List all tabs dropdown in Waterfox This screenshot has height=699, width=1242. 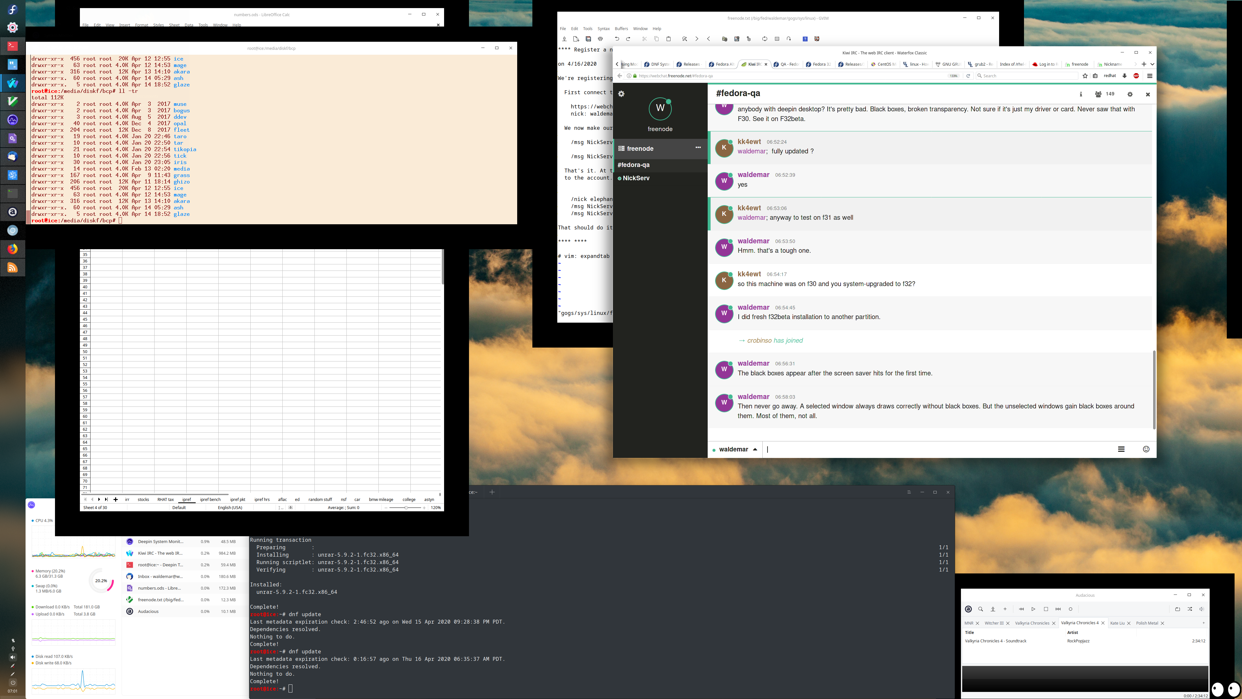[x=1152, y=64]
